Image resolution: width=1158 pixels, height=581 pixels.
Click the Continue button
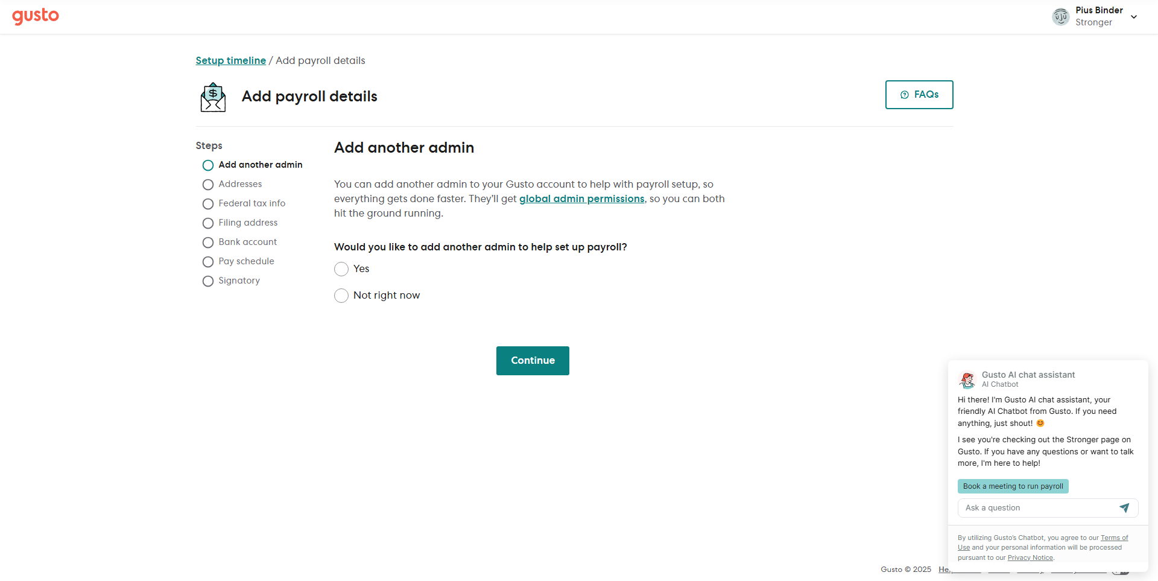click(x=533, y=361)
